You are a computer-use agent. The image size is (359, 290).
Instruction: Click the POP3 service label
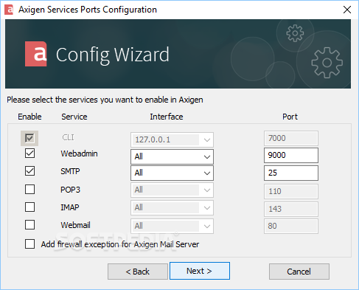70,190
